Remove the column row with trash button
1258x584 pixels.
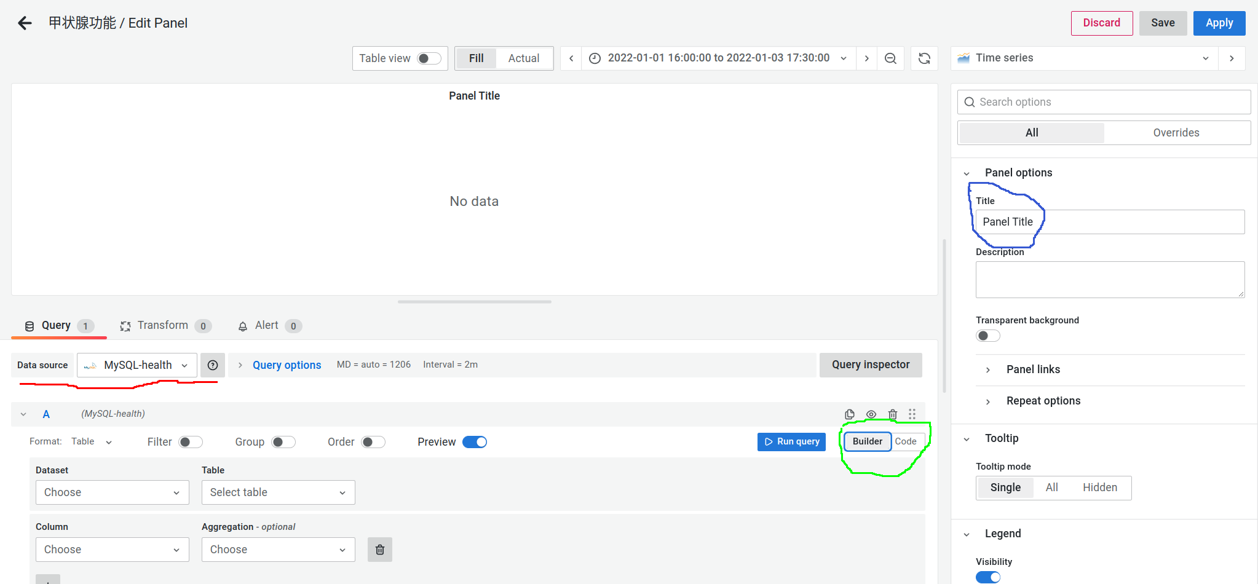click(380, 550)
